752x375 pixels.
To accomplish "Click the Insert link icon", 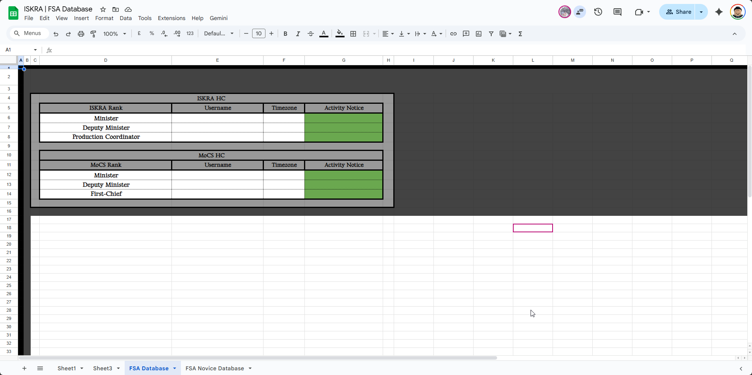I will 453,34.
